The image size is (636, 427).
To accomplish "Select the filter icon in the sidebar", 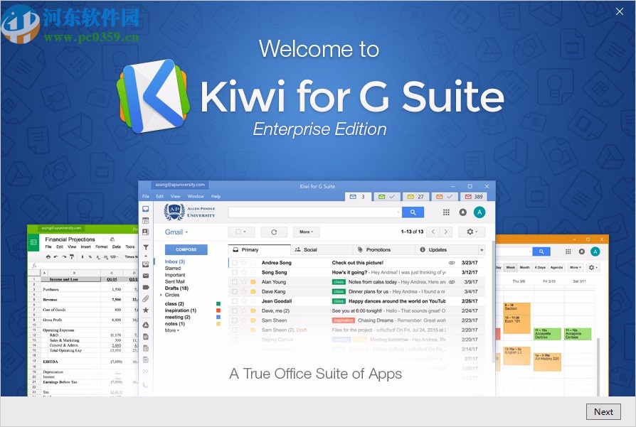I will click(147, 247).
